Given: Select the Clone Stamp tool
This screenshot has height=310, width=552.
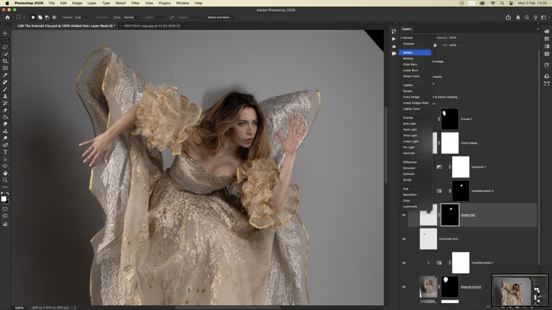Looking at the screenshot, I should coord(5,96).
